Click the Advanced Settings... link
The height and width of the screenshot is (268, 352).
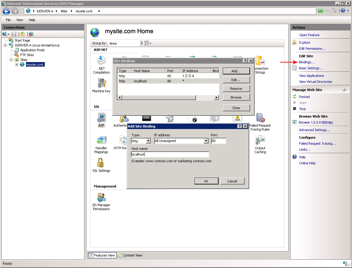coord(314,130)
